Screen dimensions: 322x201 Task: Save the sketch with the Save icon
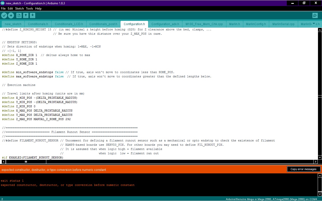(32, 15)
